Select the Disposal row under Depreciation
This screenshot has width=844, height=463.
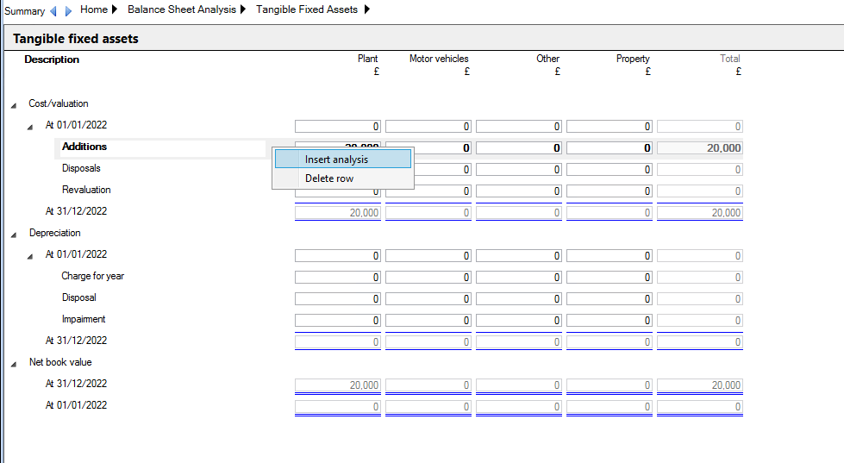tap(79, 297)
